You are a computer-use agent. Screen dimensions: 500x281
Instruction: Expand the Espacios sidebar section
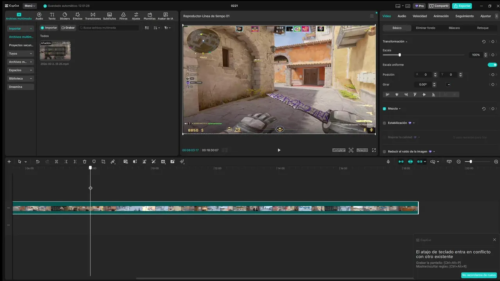coord(31,70)
